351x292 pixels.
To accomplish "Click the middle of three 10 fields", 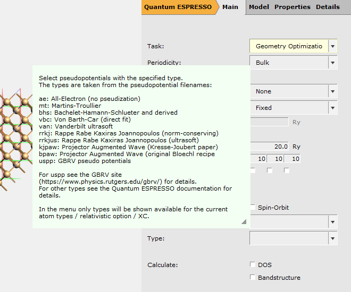I will pos(275,159).
